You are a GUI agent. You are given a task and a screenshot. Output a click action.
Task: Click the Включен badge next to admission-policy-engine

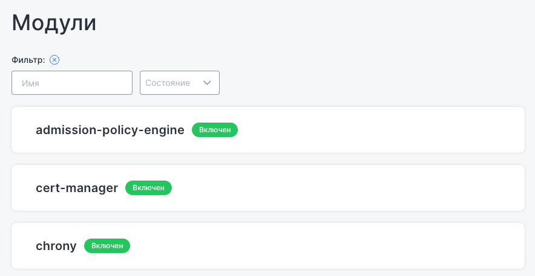coord(215,130)
